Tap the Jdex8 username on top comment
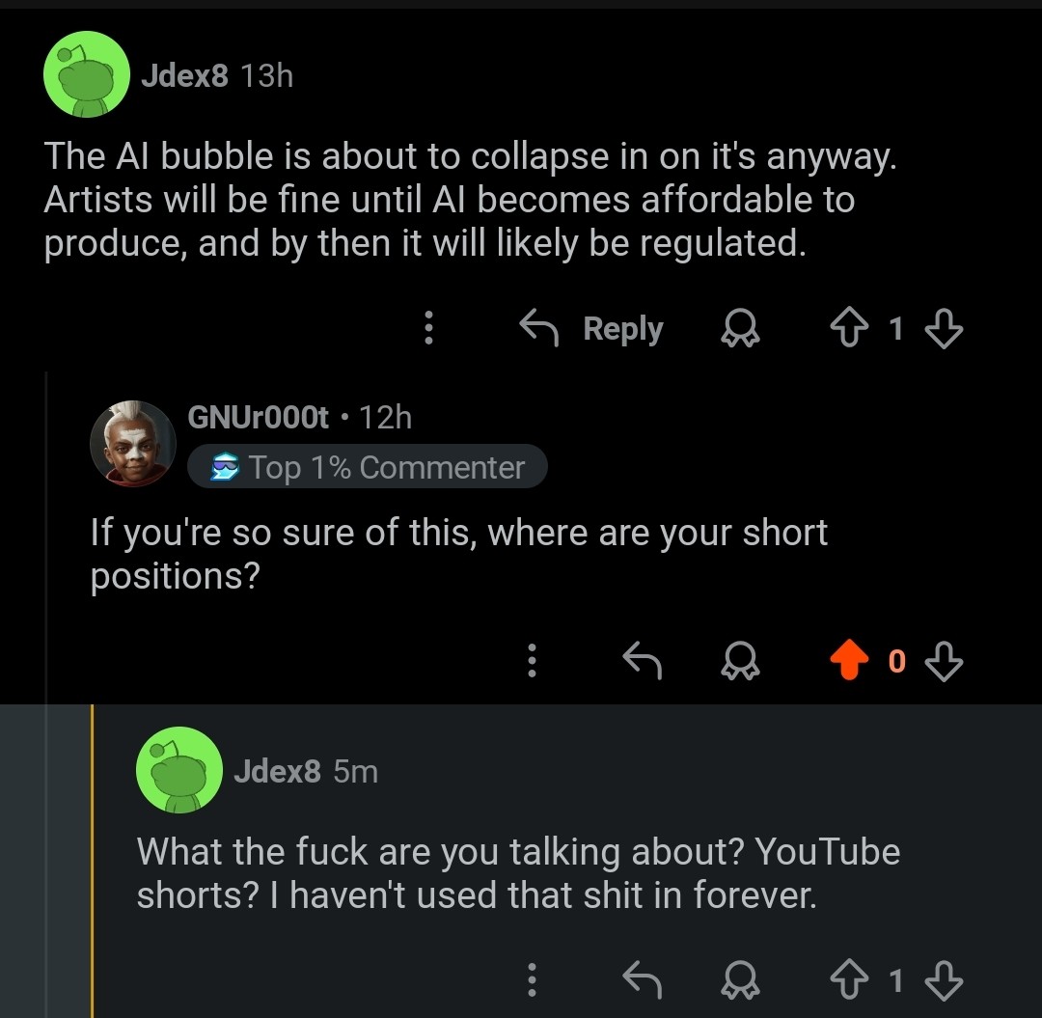 184,75
